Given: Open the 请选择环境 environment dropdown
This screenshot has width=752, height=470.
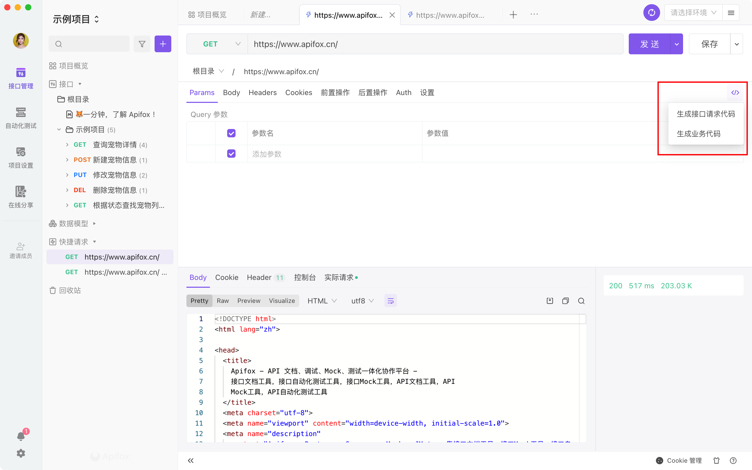Looking at the screenshot, I should [693, 13].
